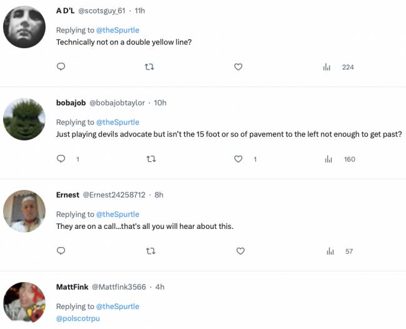The image size is (406, 329).
Task: Retweet Ernest's tweet
Action: (x=151, y=251)
